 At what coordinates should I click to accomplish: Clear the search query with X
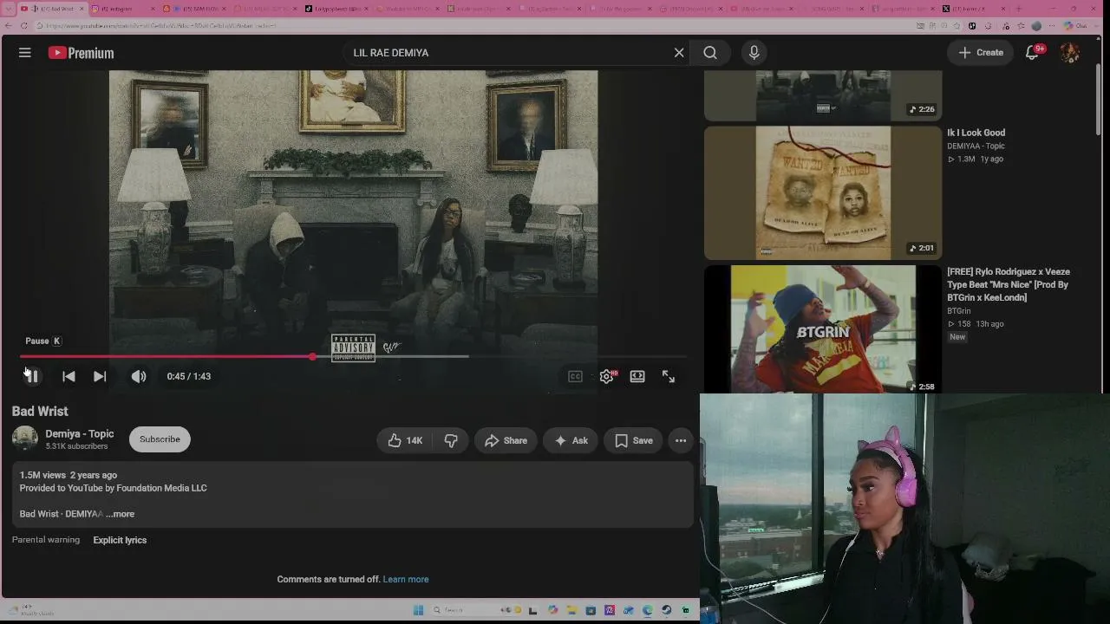679,53
